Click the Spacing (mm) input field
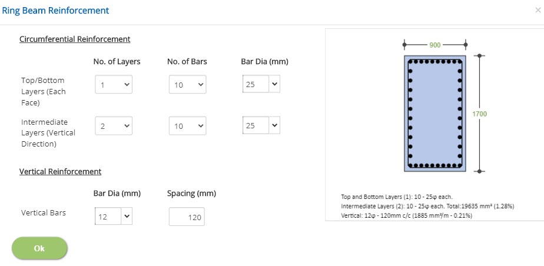 coord(187,217)
